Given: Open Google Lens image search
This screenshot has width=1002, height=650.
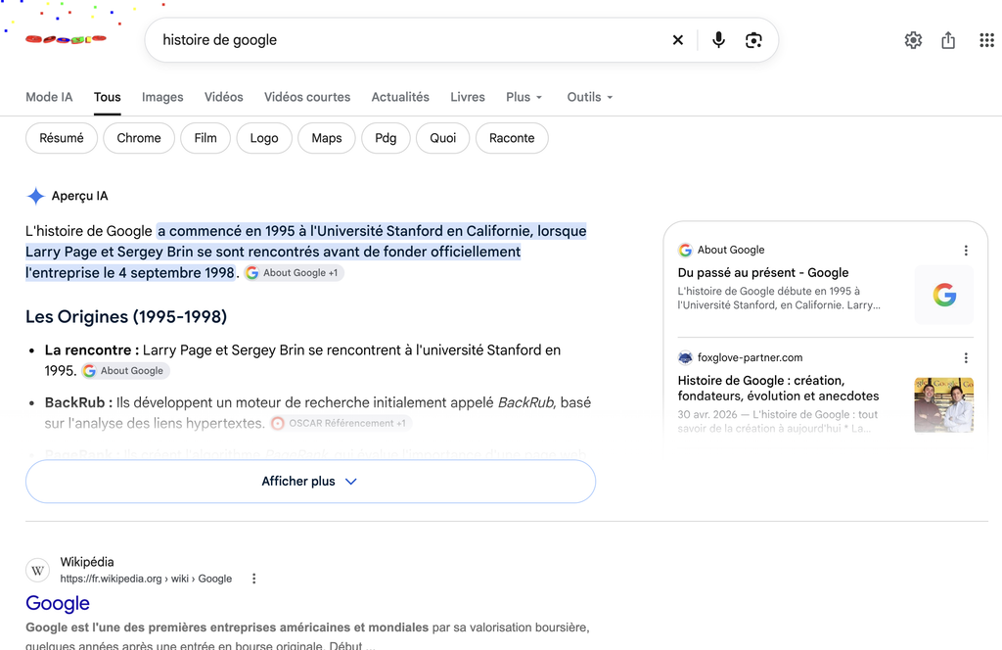Looking at the screenshot, I should 753,40.
